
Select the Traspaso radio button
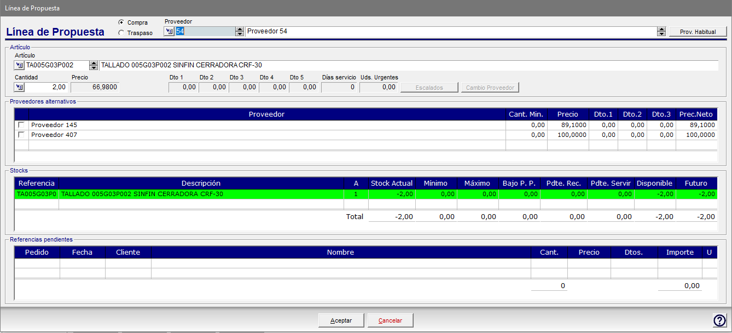pyautogui.click(x=121, y=33)
